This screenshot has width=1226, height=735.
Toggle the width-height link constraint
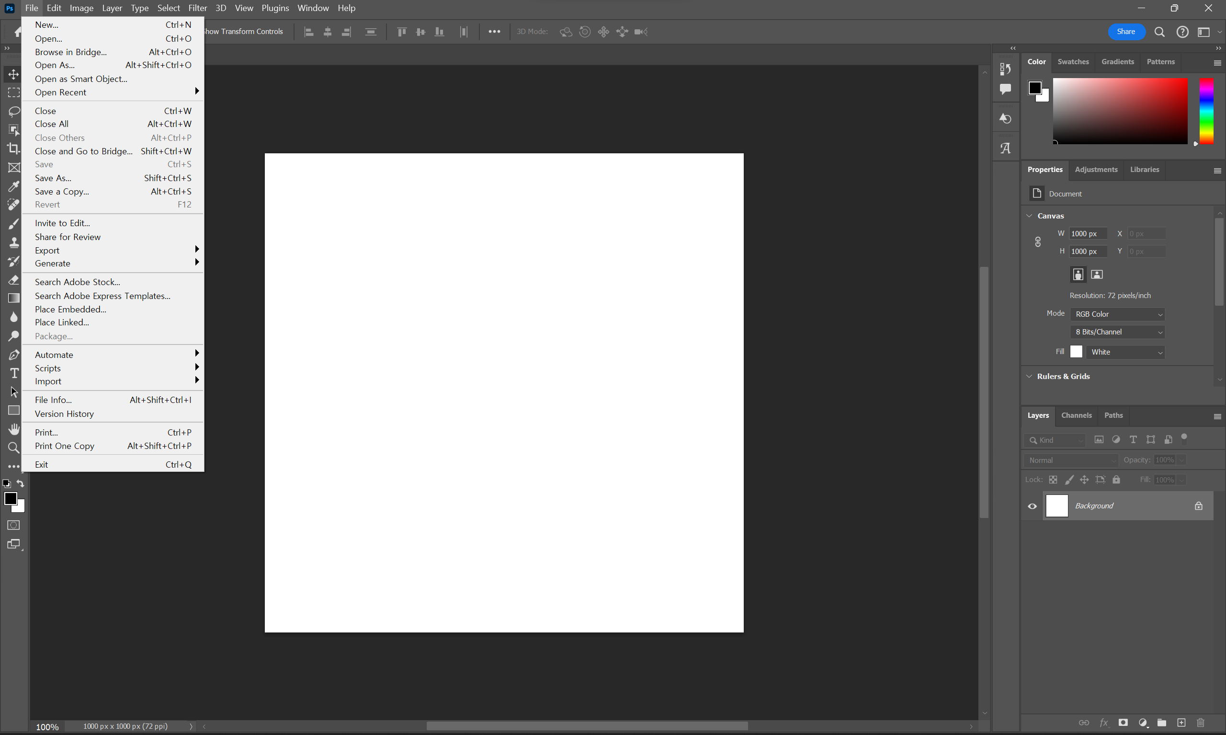(x=1038, y=241)
